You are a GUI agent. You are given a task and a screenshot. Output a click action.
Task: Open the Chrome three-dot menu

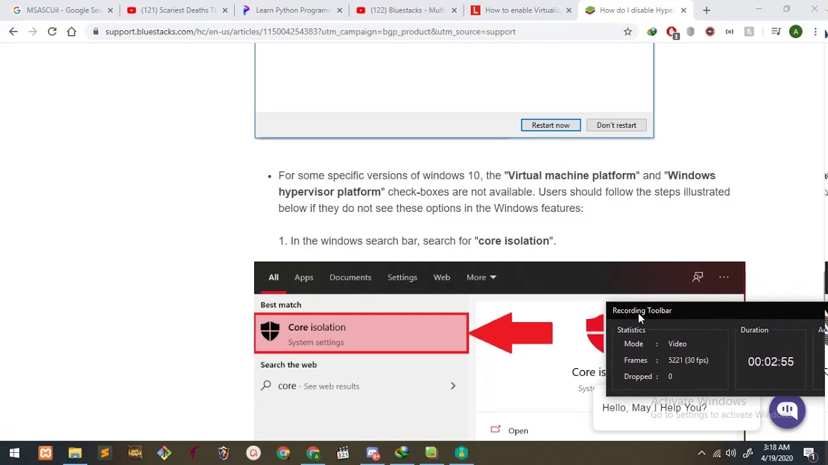(816, 32)
